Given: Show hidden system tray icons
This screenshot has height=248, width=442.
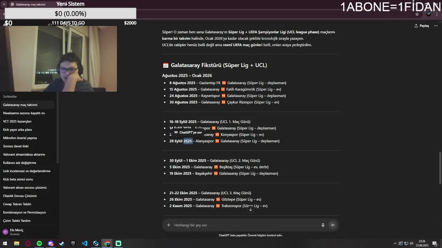Looking at the screenshot, I should click(x=395, y=244).
